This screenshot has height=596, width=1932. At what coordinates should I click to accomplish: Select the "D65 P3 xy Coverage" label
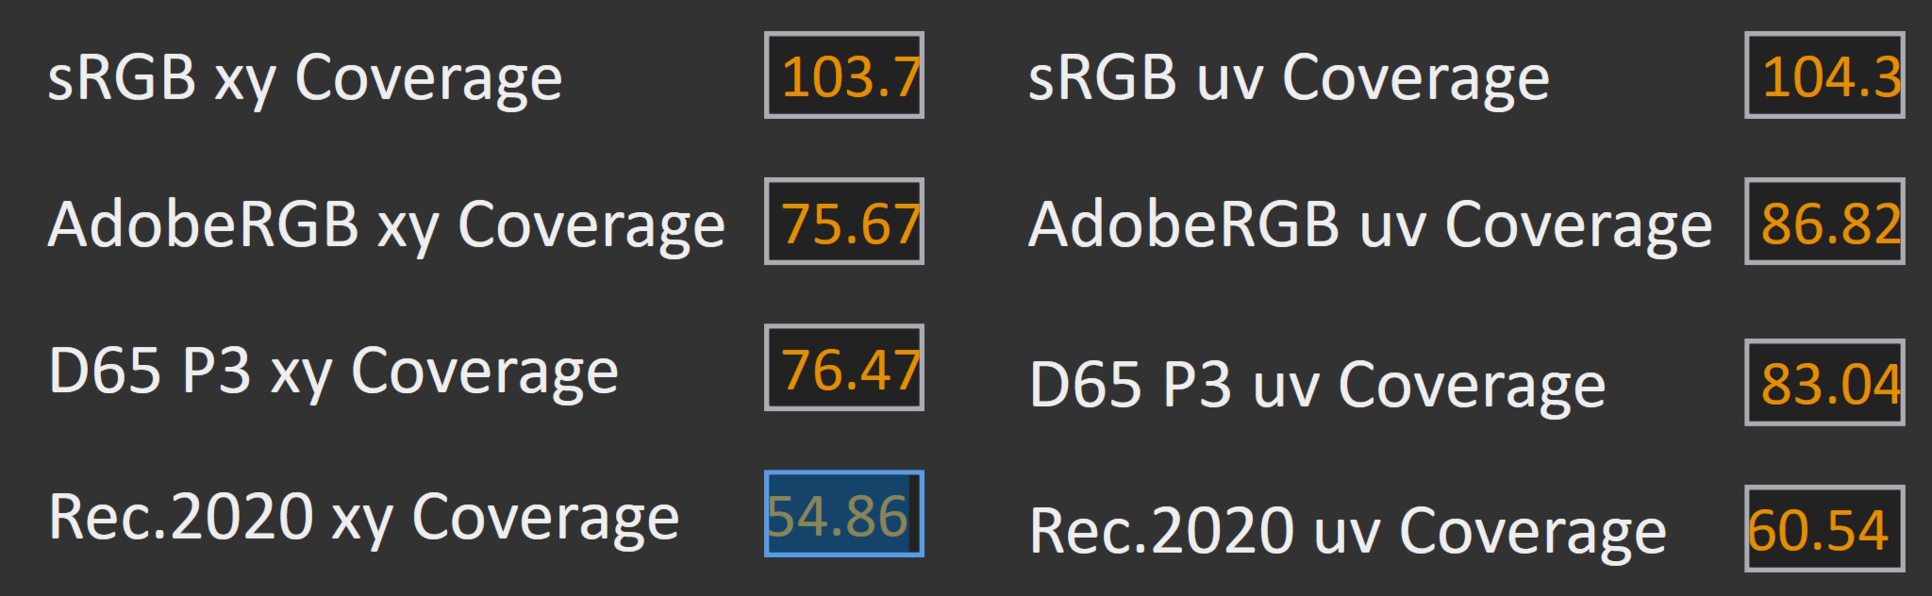[333, 370]
